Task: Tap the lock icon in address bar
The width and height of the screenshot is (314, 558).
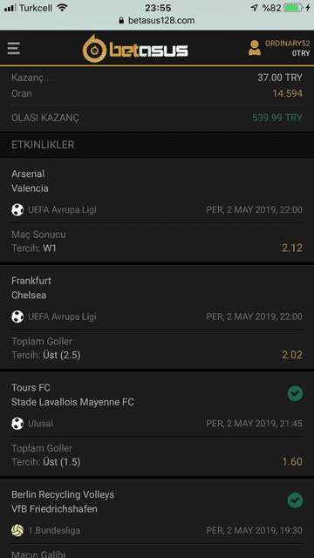Action: [x=122, y=20]
